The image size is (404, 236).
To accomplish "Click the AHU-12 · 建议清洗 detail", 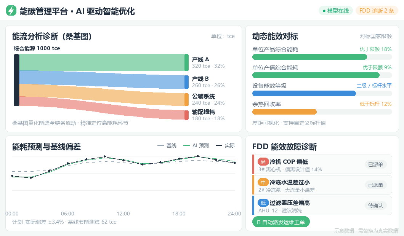I will click(x=280, y=211).
